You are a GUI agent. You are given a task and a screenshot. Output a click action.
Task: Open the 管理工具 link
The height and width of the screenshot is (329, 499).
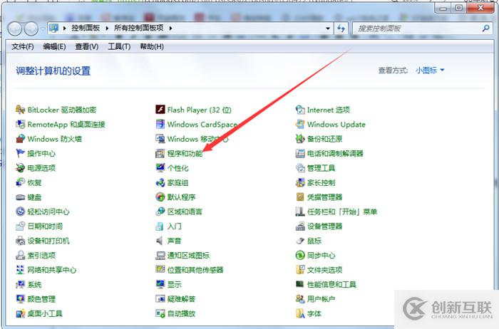[x=321, y=168]
